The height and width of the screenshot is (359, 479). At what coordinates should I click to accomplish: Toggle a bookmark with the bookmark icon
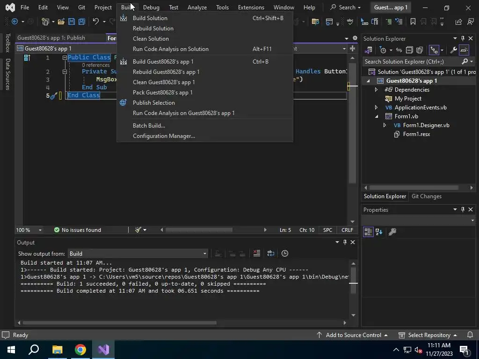click(x=413, y=22)
